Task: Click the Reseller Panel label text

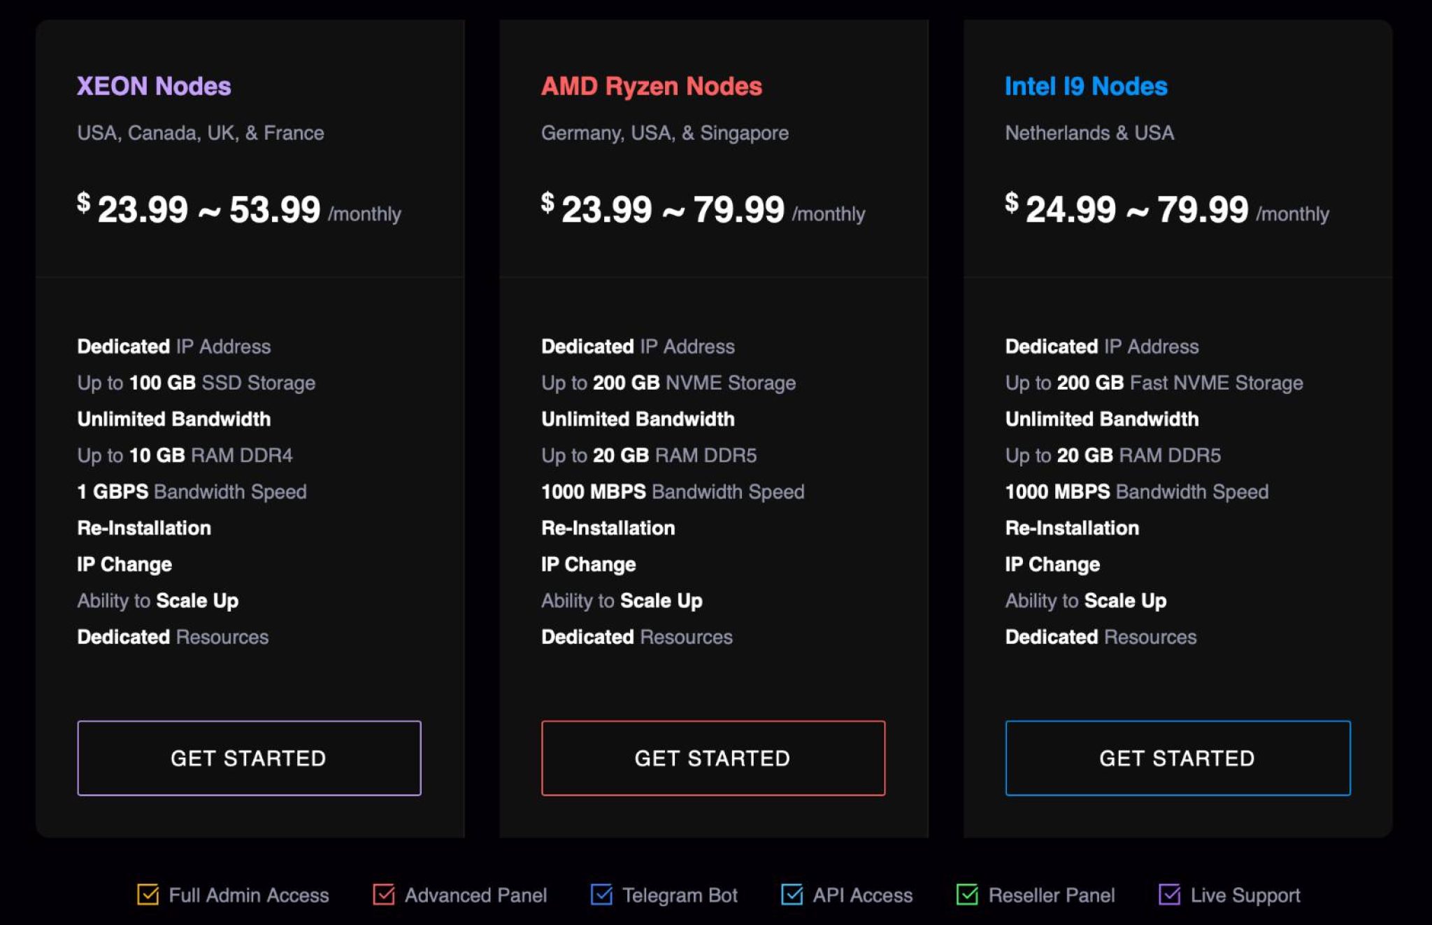Action: tap(1052, 895)
